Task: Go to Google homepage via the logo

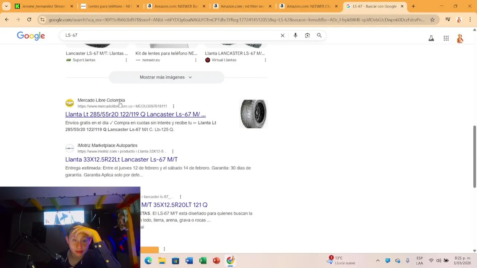Action: 31,36
